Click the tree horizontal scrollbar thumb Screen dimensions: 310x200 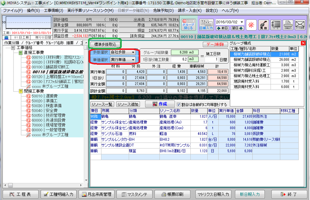pyautogui.click(x=10, y=185)
